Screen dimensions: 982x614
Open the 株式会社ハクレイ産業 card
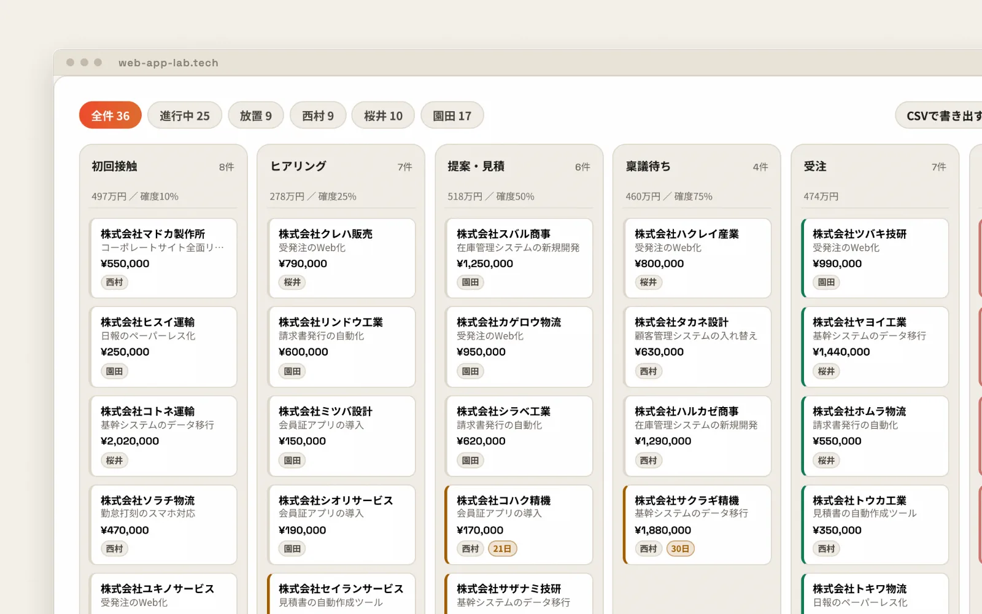coord(697,258)
